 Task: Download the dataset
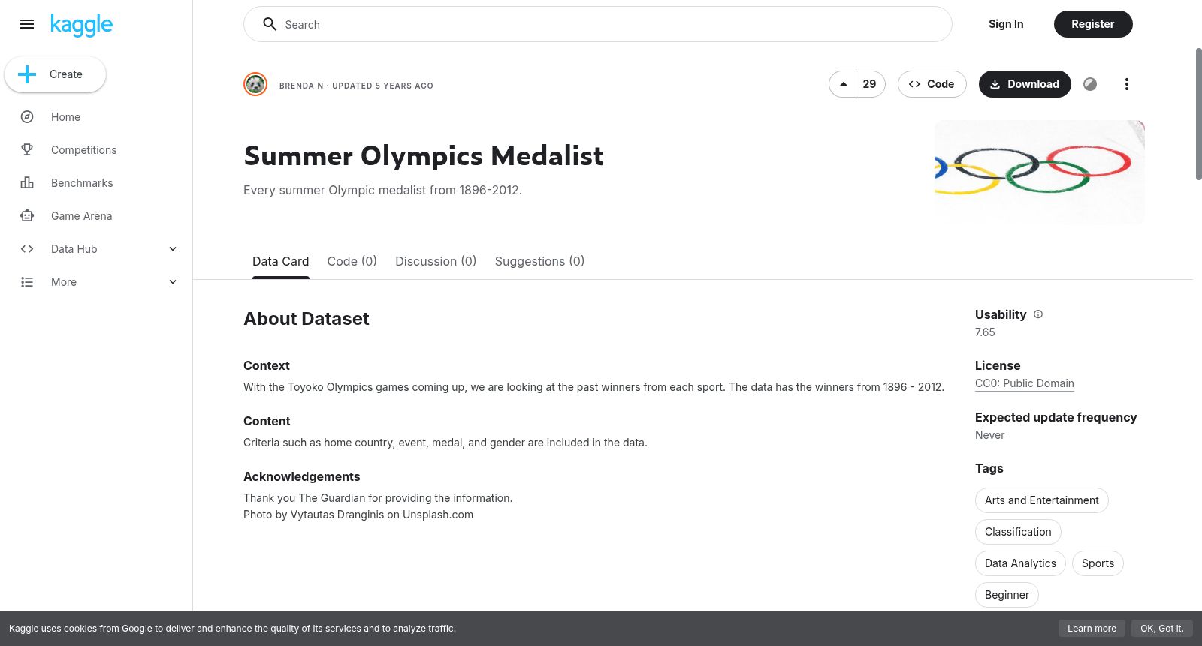(1025, 84)
